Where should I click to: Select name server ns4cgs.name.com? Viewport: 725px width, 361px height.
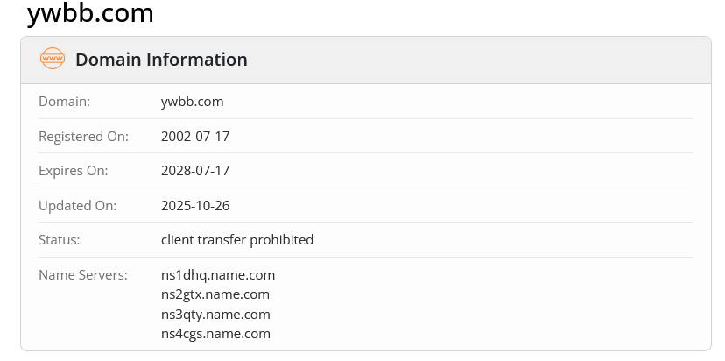pos(215,334)
